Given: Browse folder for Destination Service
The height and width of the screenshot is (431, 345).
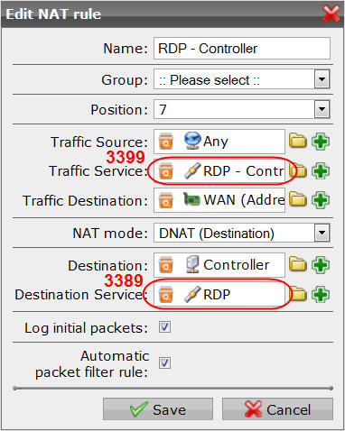Looking at the screenshot, I should click(299, 294).
